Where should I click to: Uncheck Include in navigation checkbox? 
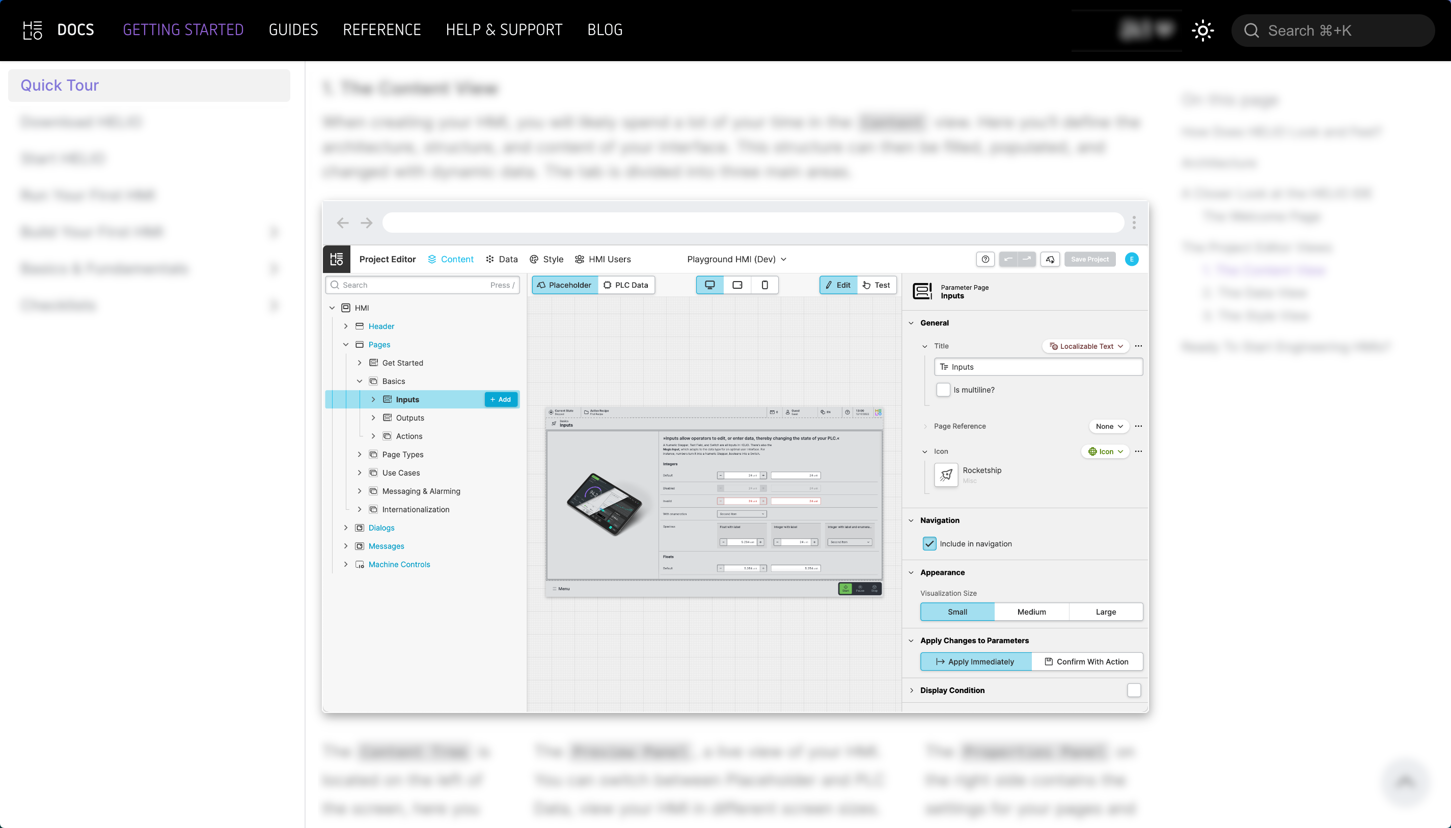coord(929,544)
